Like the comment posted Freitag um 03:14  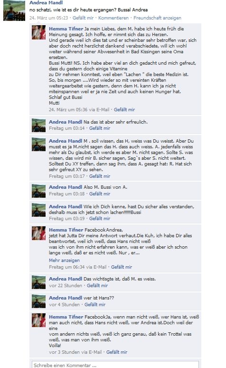(x=100, y=128)
